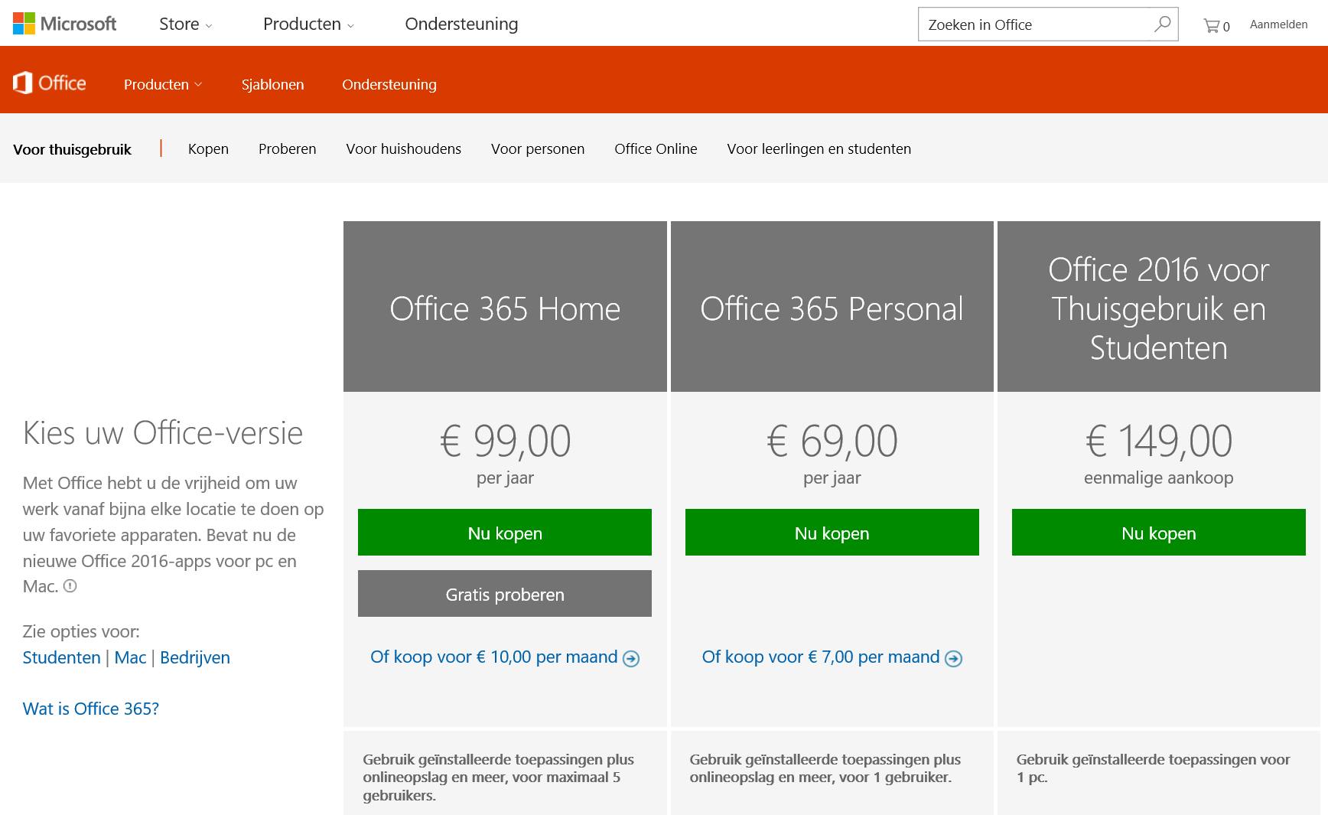Open the shopping cart icon

pyautogui.click(x=1212, y=25)
